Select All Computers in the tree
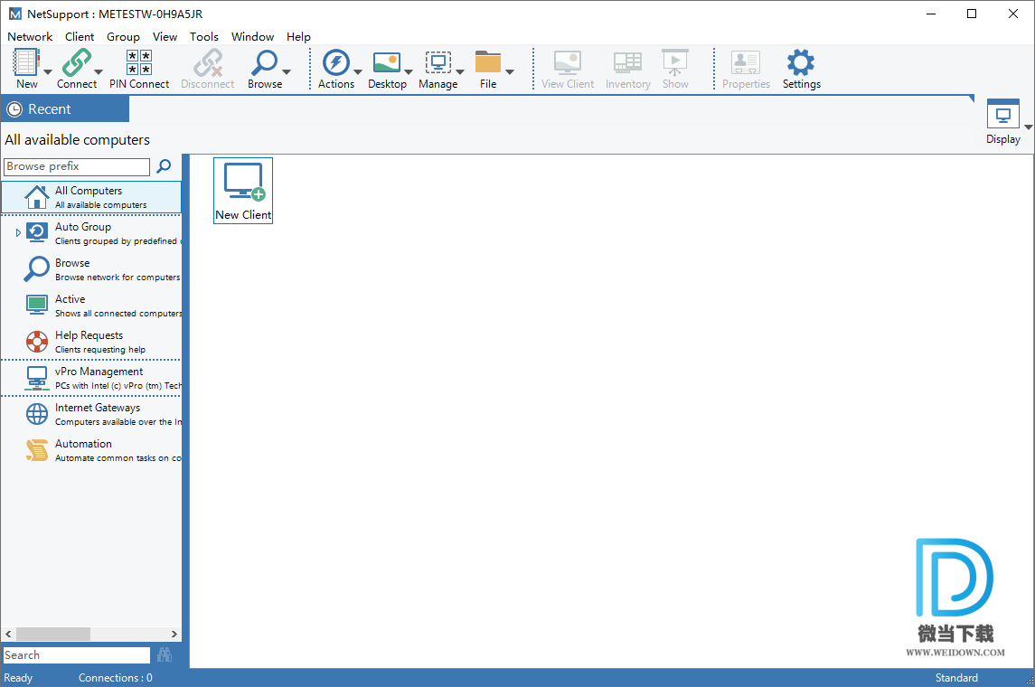The image size is (1035, 687). coord(91,197)
